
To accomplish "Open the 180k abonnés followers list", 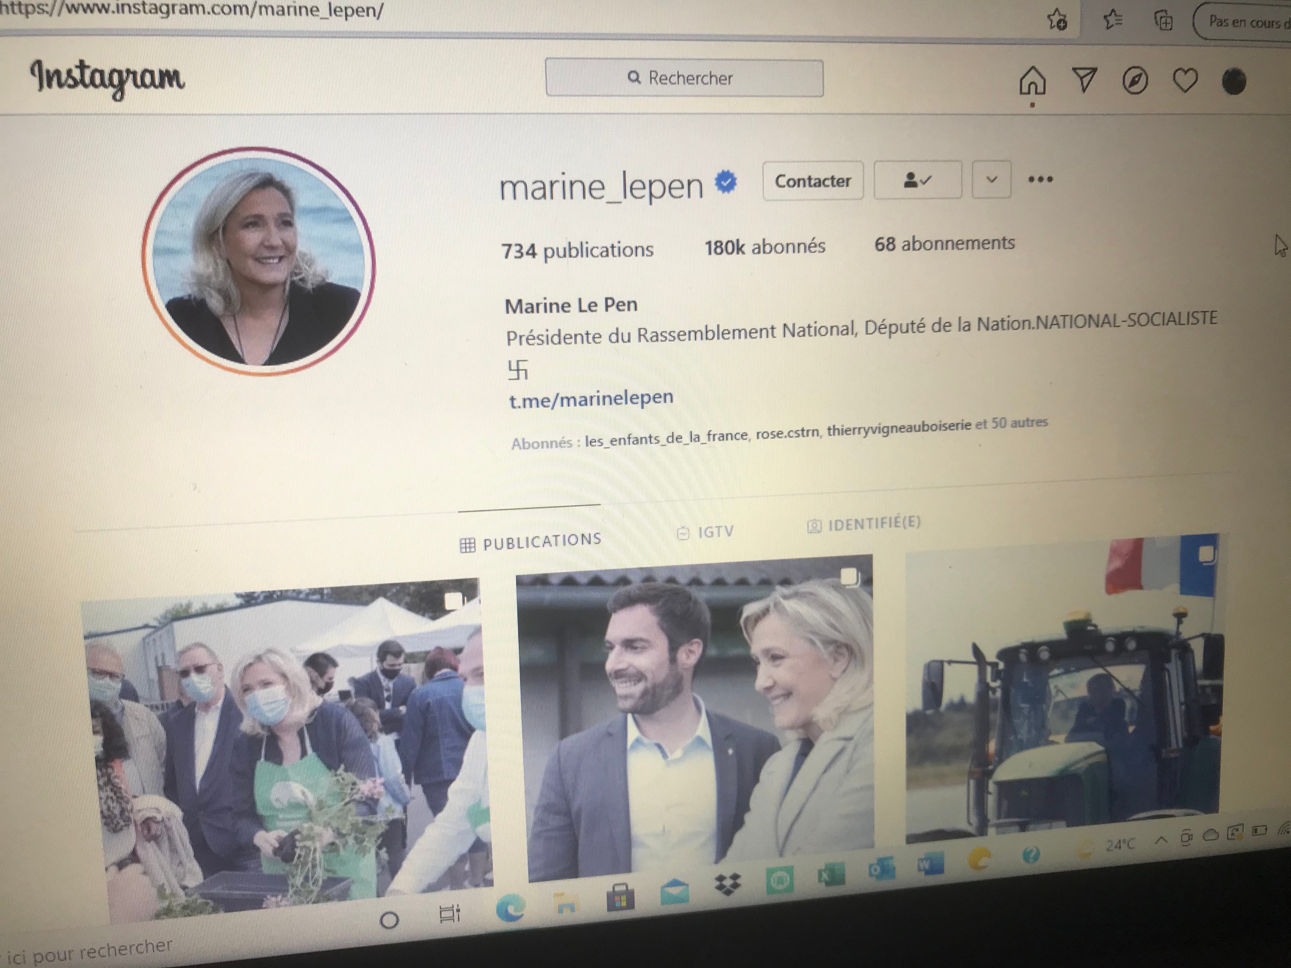I will (x=765, y=247).
